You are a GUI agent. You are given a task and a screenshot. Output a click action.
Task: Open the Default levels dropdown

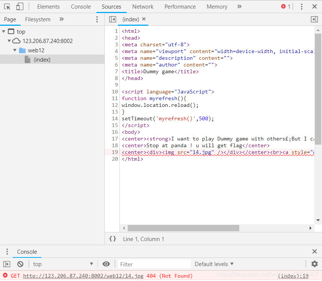214,264
